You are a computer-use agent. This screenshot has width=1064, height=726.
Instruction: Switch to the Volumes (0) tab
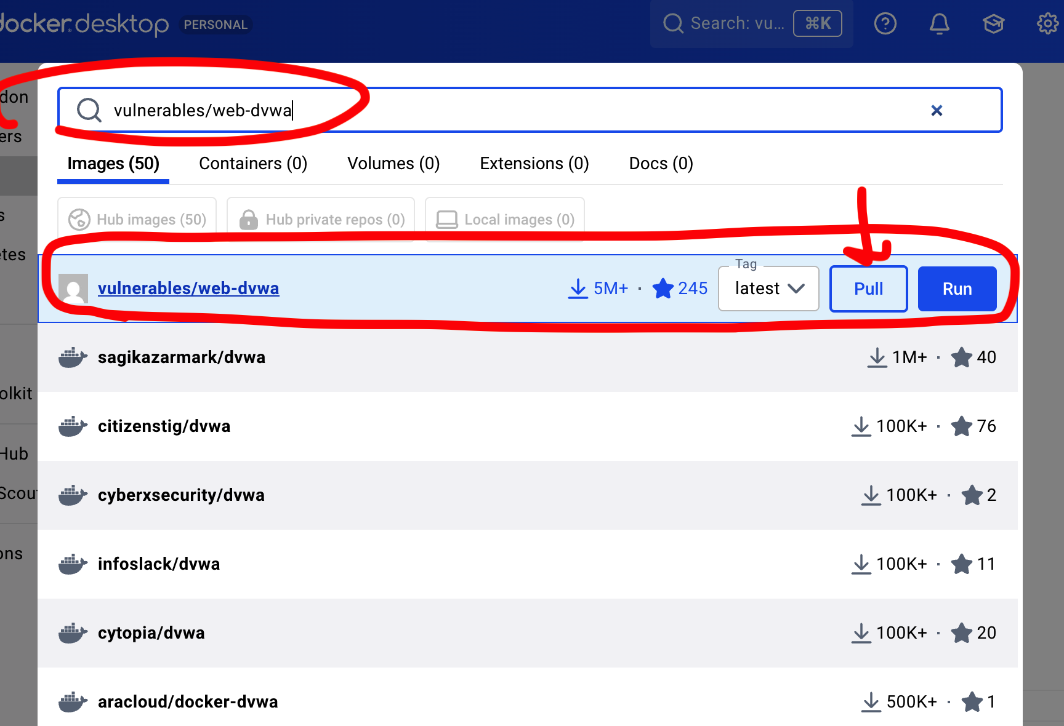click(393, 164)
